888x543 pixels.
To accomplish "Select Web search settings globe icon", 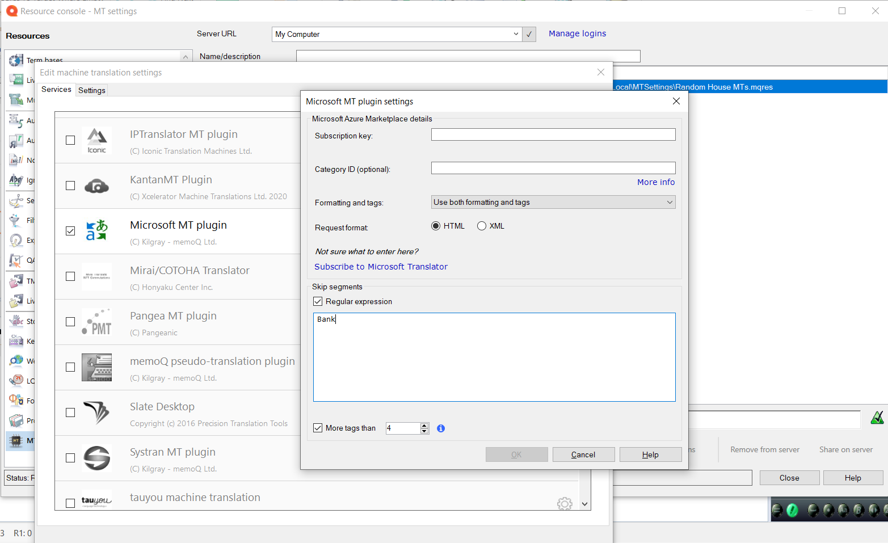I will pos(16,361).
